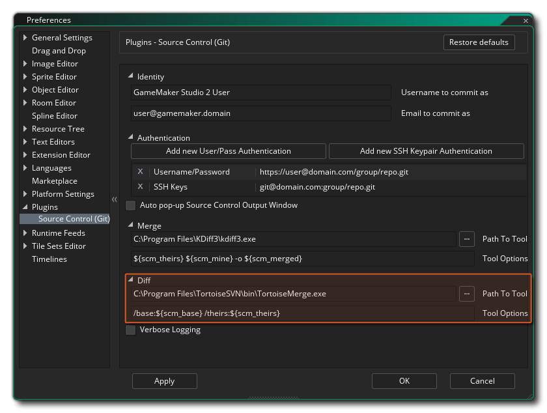Expand Platform Settings in the sidebar

click(25, 193)
